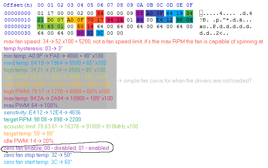Select offset row 00000030

[17, 33]
